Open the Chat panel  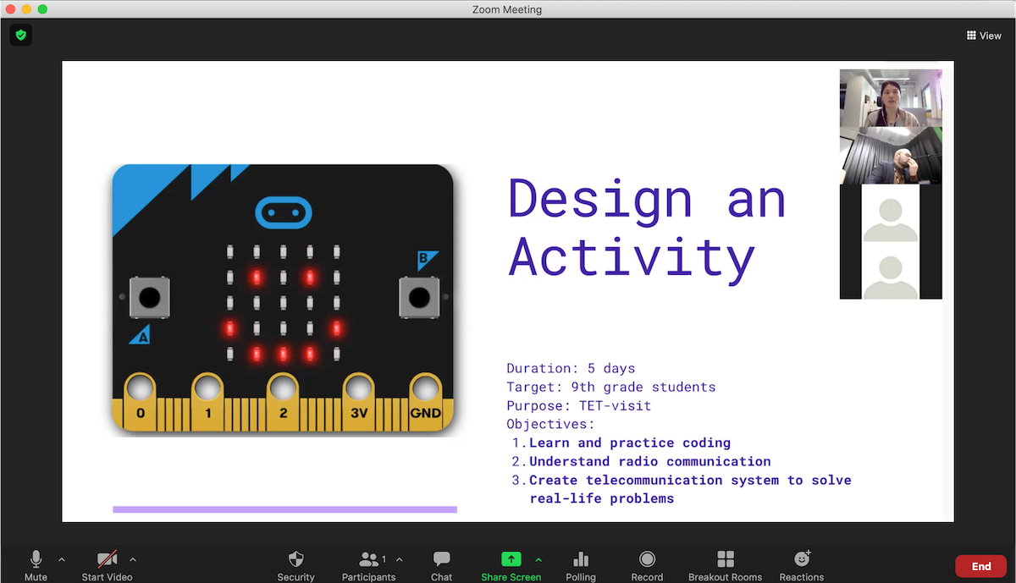click(x=441, y=565)
